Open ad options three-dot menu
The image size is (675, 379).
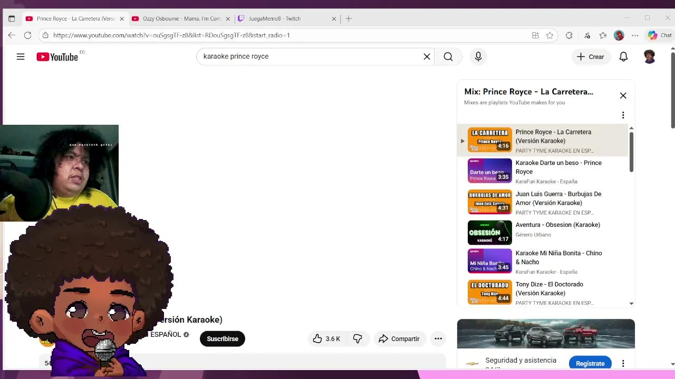pos(623,363)
